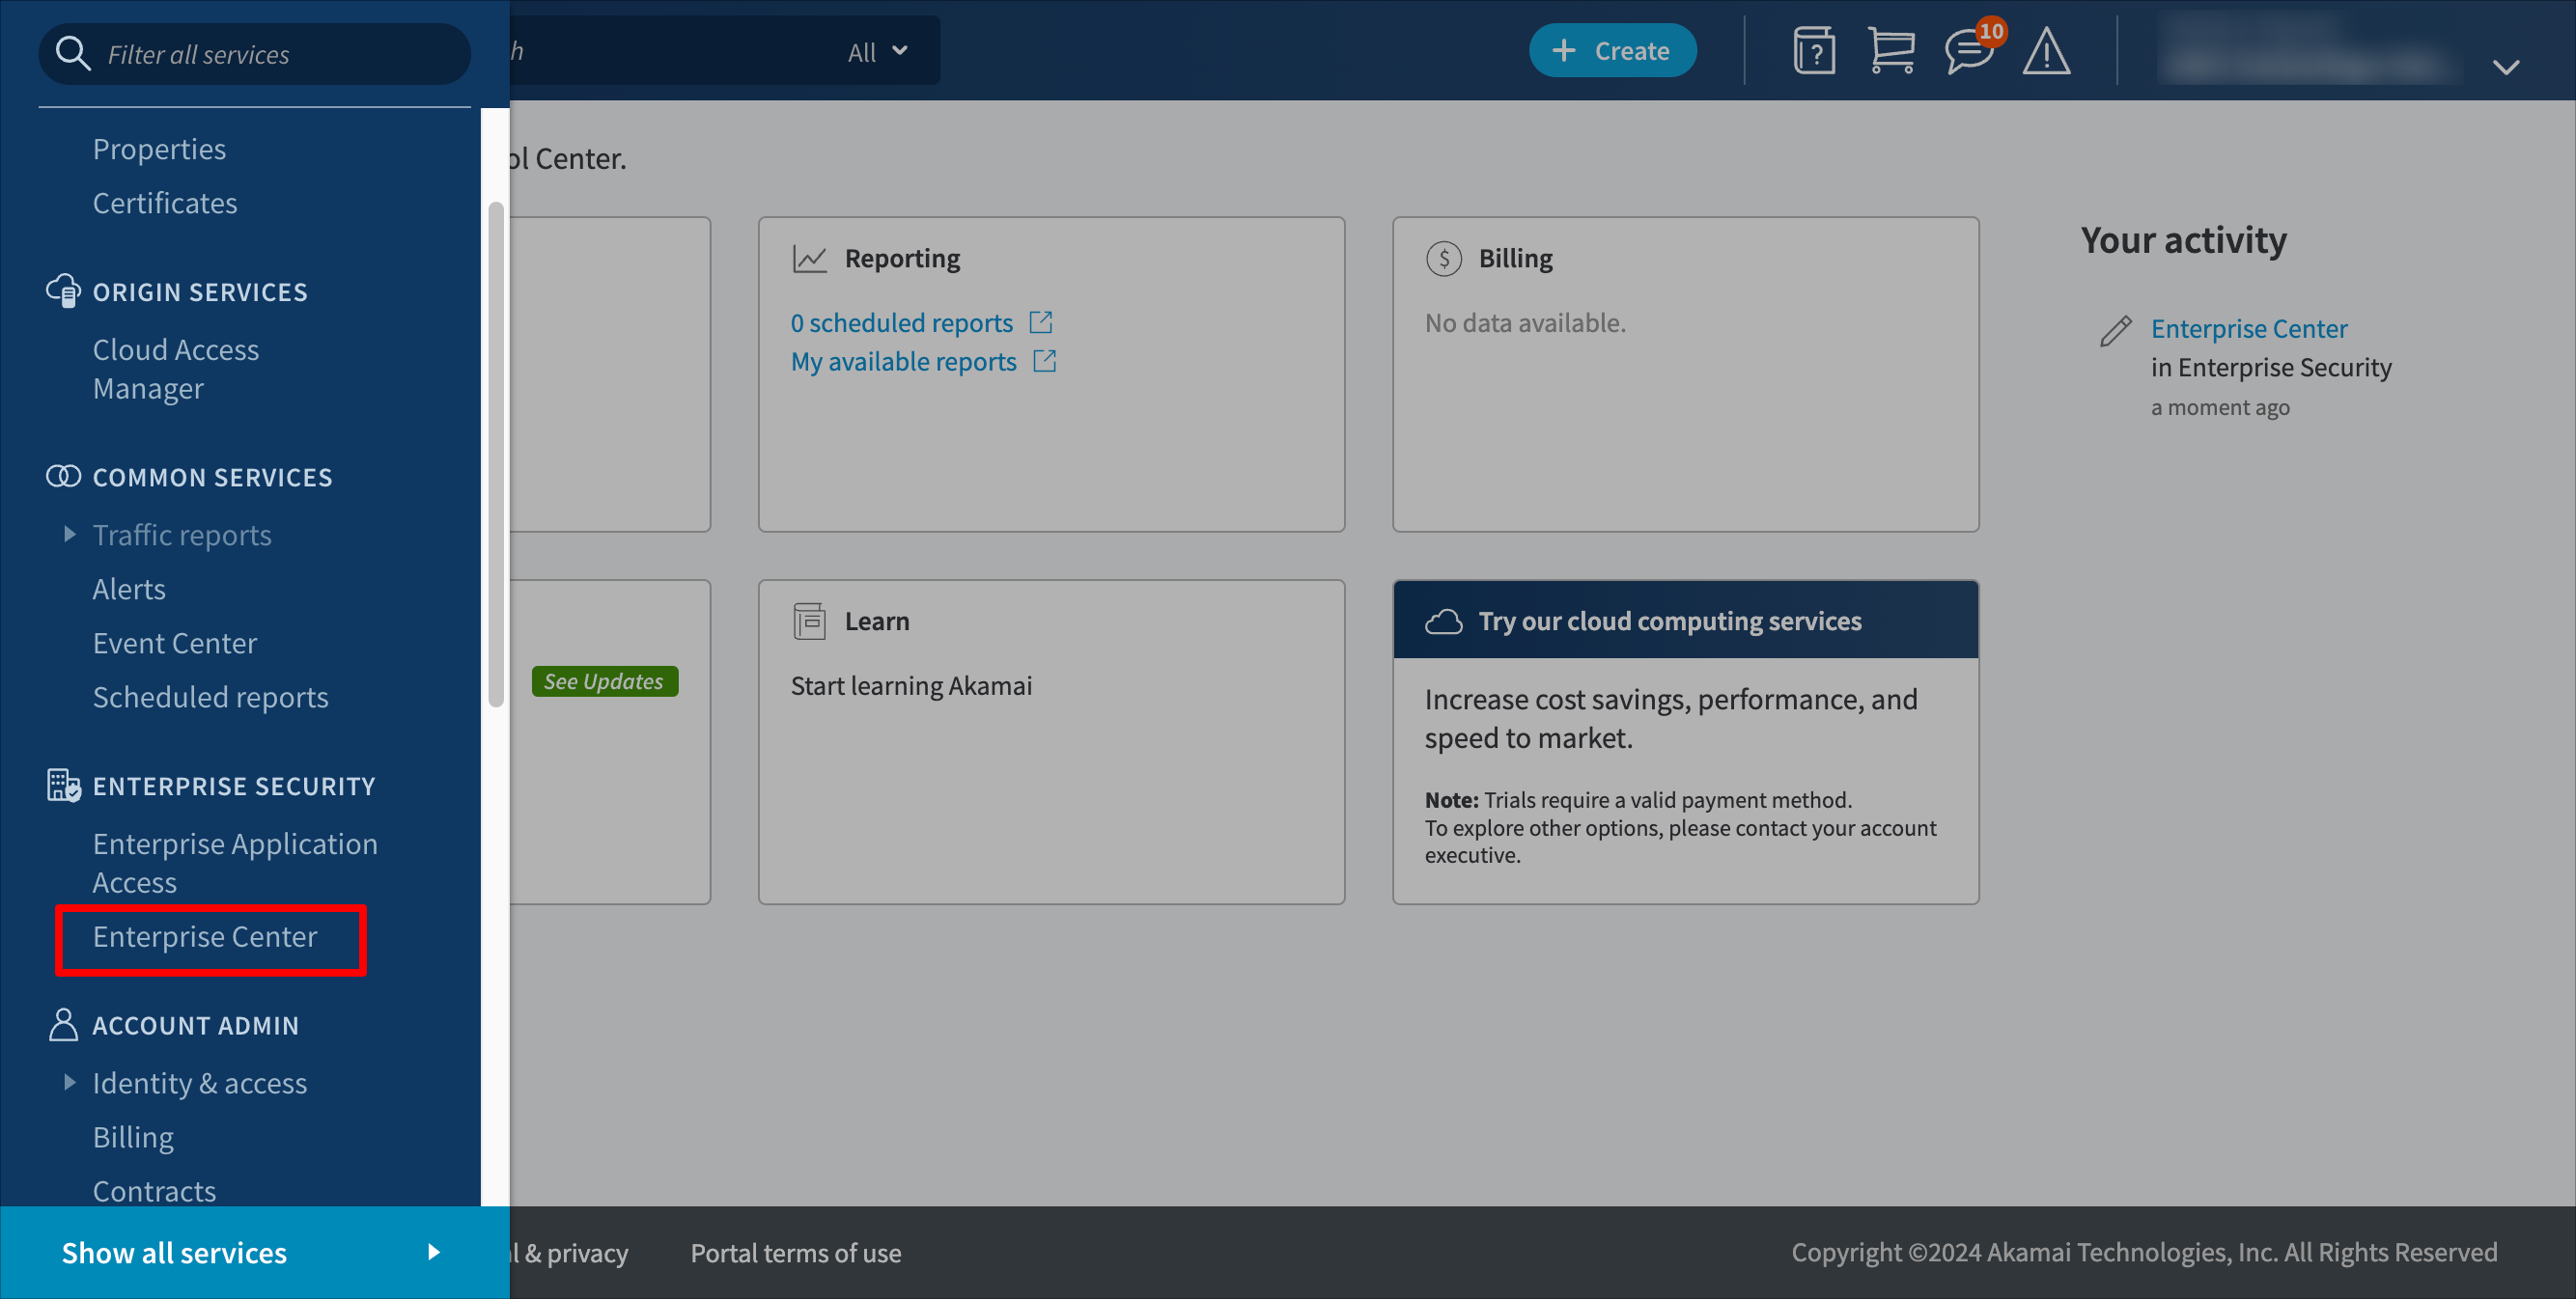
Task: Click the cloud icon on computing services card
Action: pos(1443,622)
